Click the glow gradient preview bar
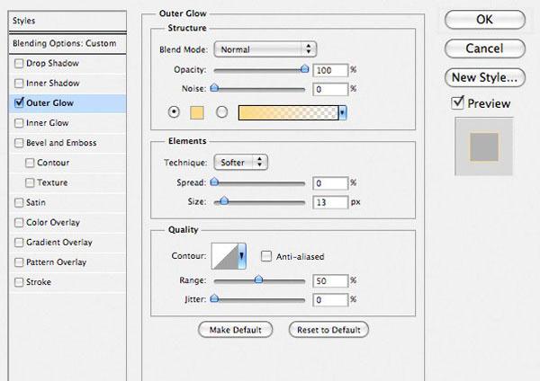Image resolution: width=540 pixels, height=381 pixels. 288,113
